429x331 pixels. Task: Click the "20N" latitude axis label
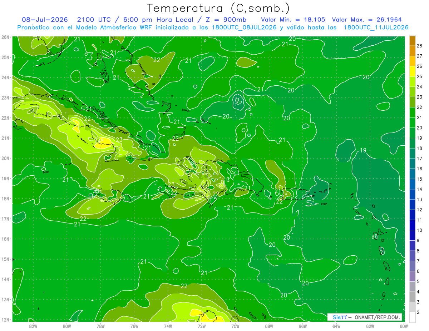pyautogui.click(x=5, y=158)
